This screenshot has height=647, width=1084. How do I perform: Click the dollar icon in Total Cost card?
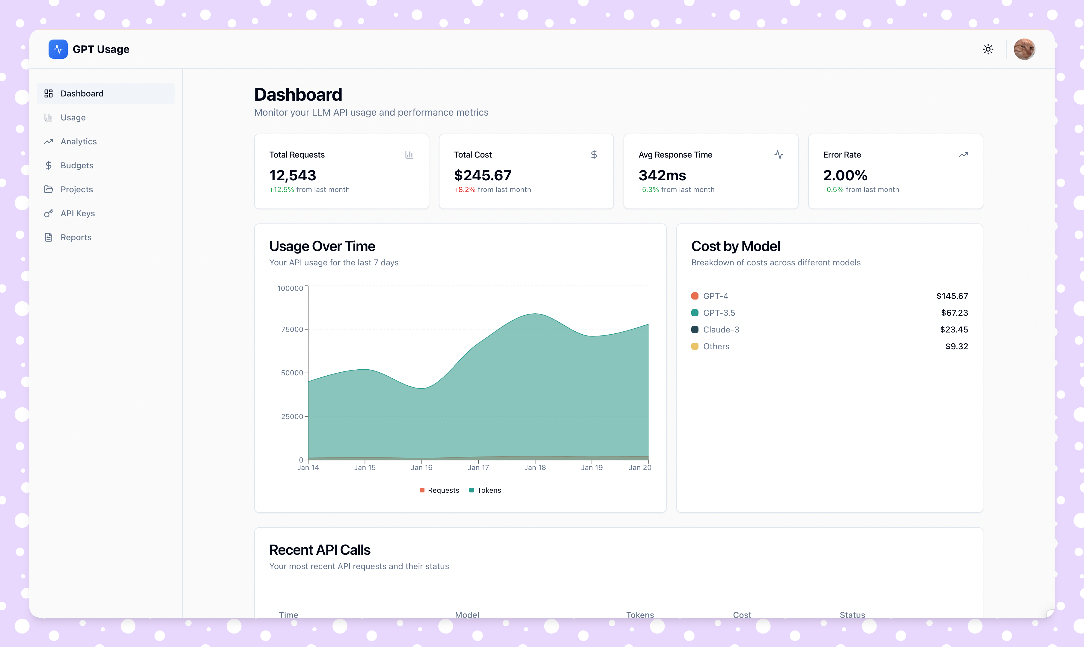tap(594, 155)
